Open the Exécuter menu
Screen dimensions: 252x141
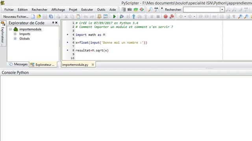click(x=87, y=9)
